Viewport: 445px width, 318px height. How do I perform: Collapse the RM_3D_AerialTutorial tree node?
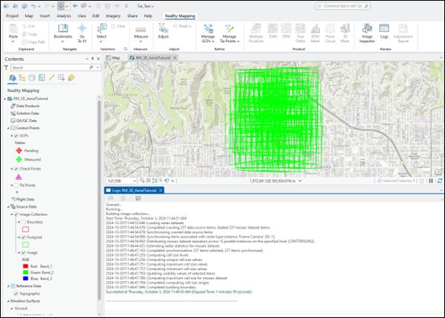[6, 98]
